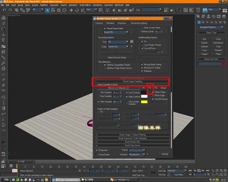Switch to the Common tab
Image resolution: width=228 pixels, height=182 pixels.
pos(99,23)
